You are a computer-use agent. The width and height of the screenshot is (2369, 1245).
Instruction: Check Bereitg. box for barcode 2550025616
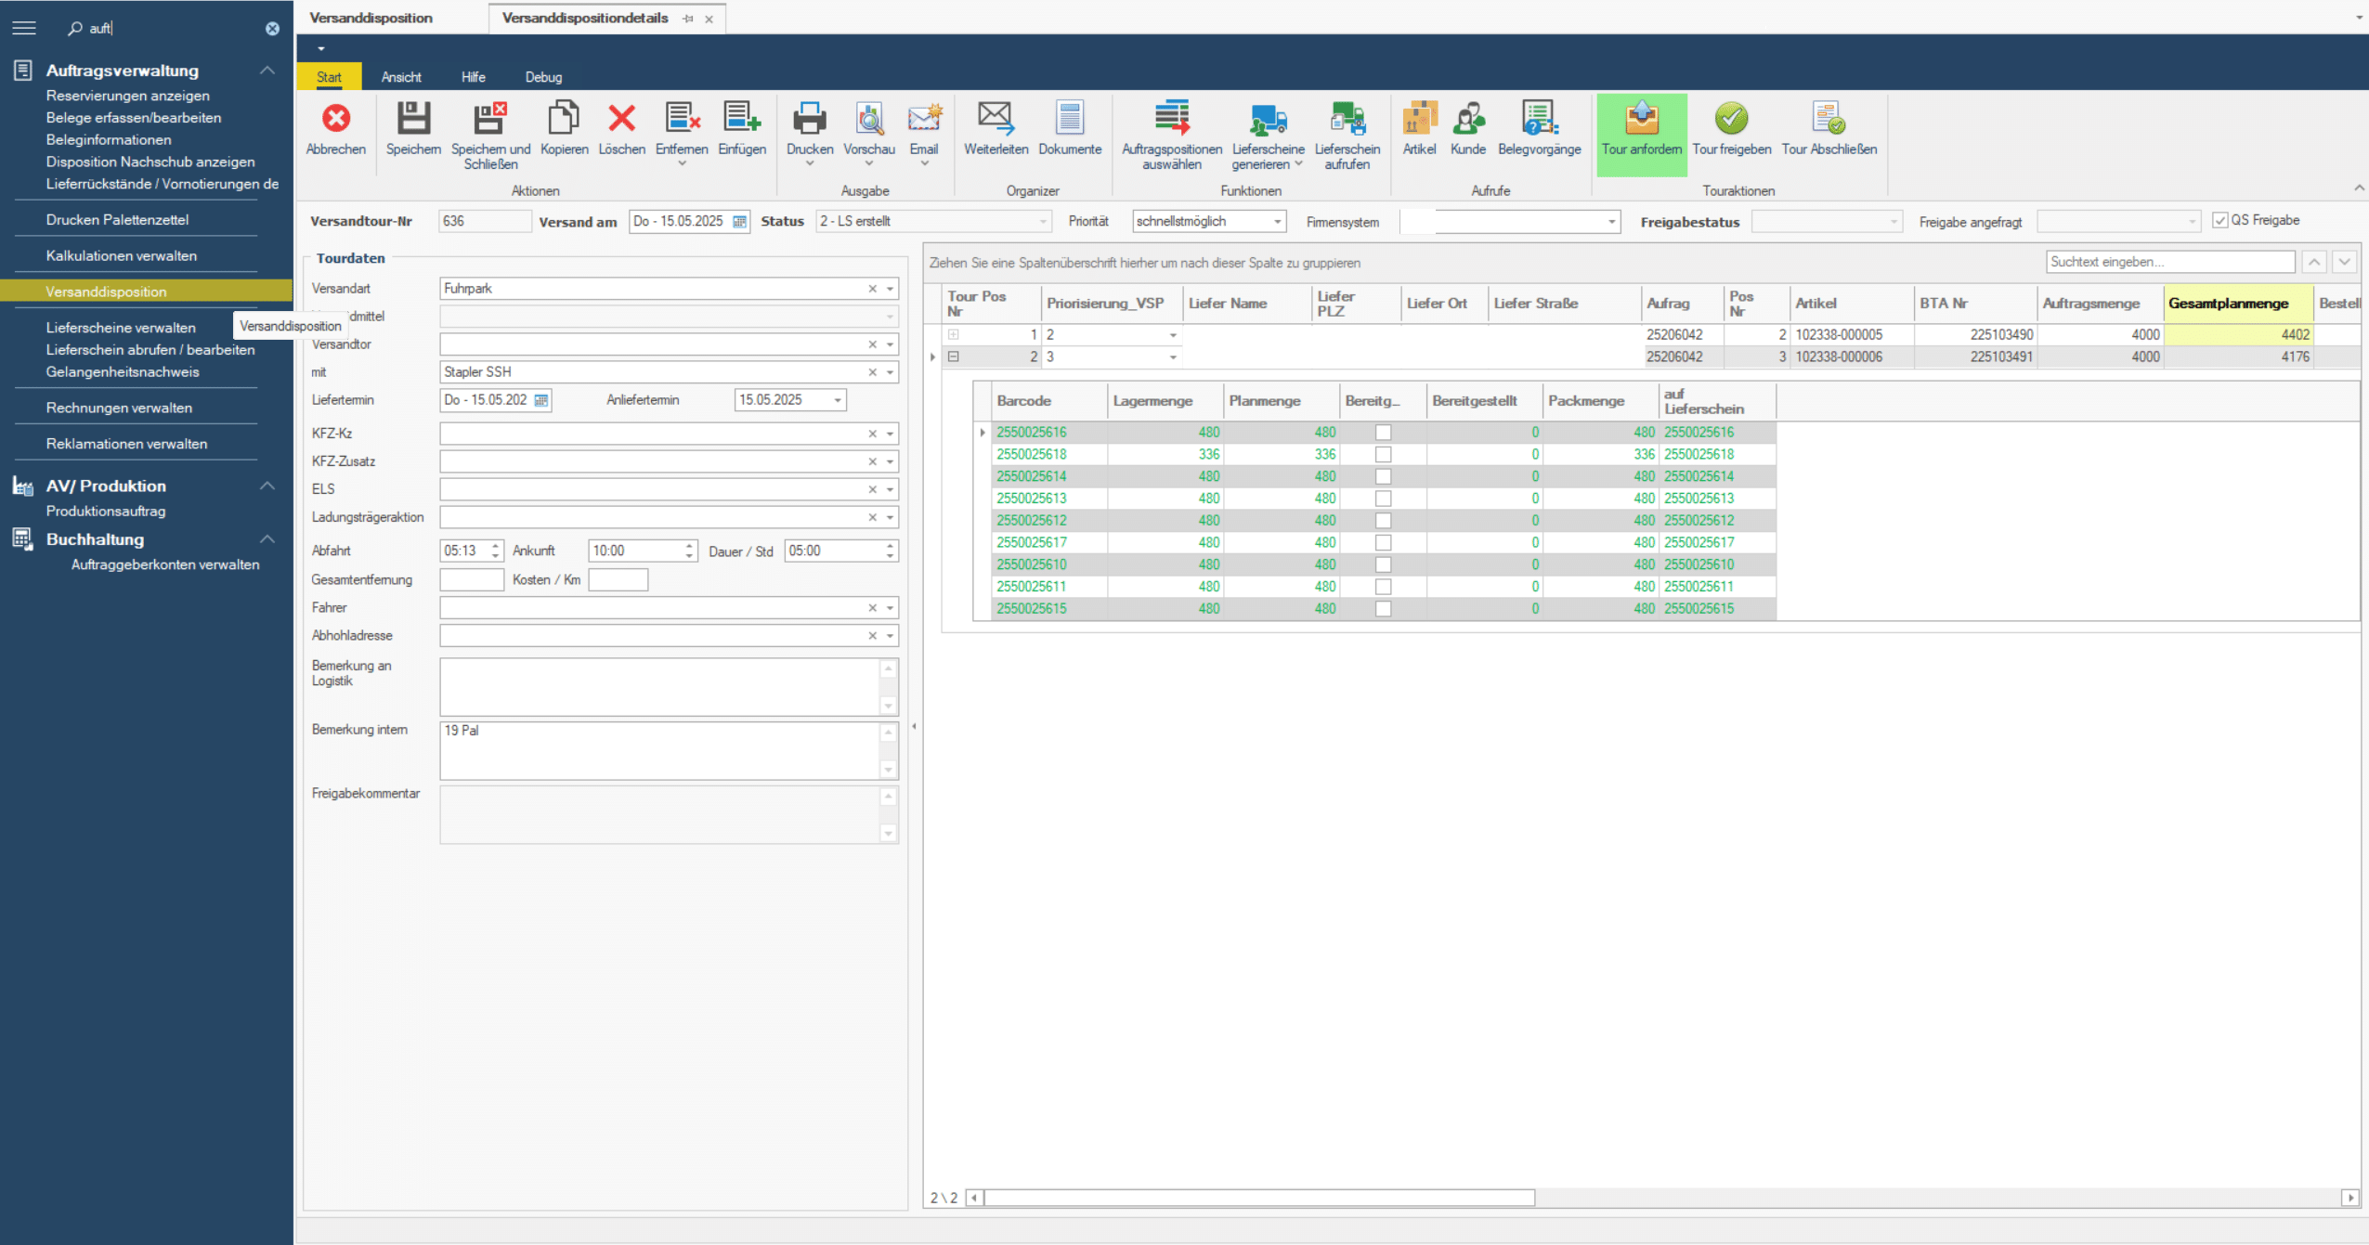tap(1383, 433)
